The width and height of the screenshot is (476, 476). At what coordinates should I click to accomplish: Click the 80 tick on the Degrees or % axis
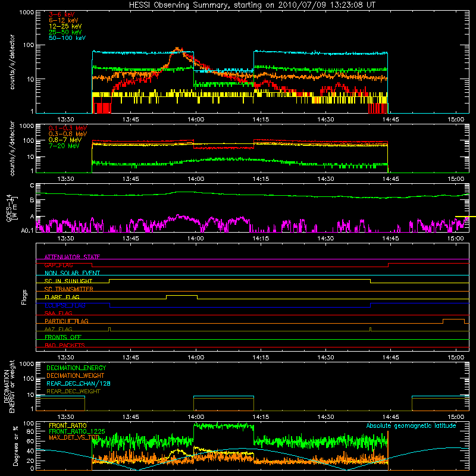tap(30, 432)
